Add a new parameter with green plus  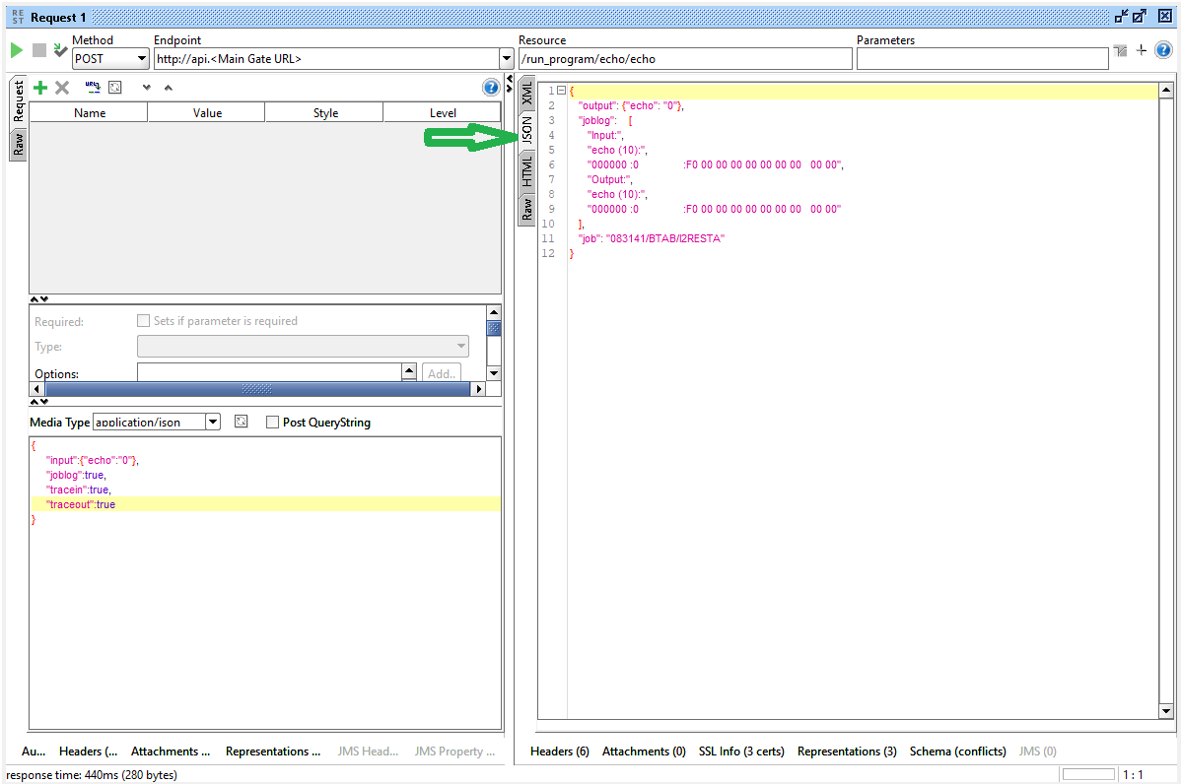(40, 88)
